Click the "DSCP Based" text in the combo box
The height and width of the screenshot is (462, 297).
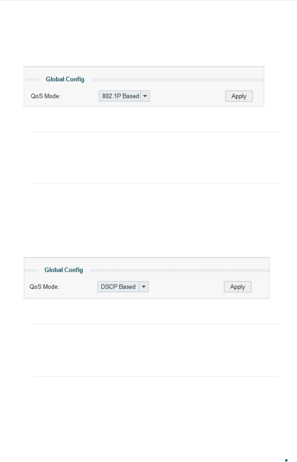point(118,287)
